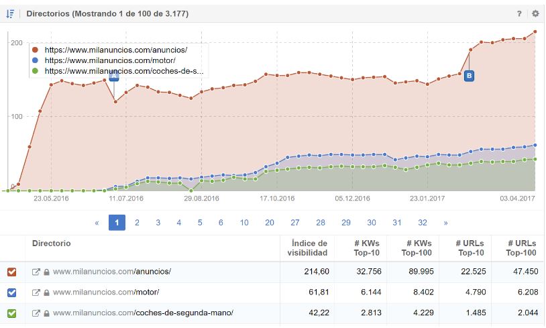Open external link icon for motor row
This screenshot has width=546, height=328.
coord(36,292)
